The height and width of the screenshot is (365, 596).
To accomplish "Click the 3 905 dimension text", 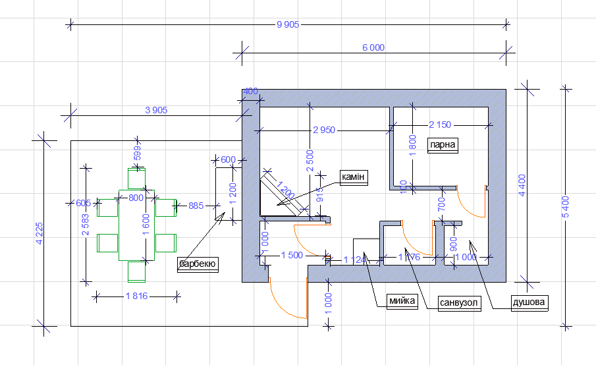I will 156,110.
